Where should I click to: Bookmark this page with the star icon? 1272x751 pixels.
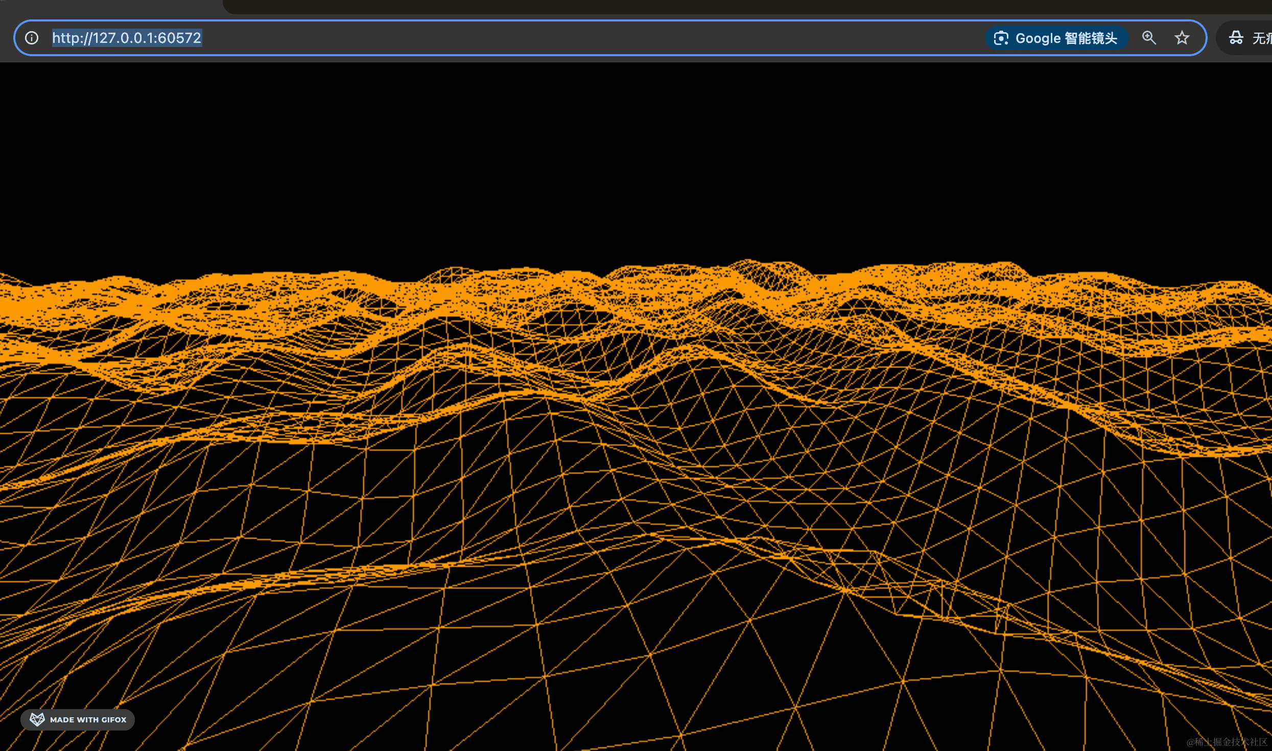(x=1182, y=38)
